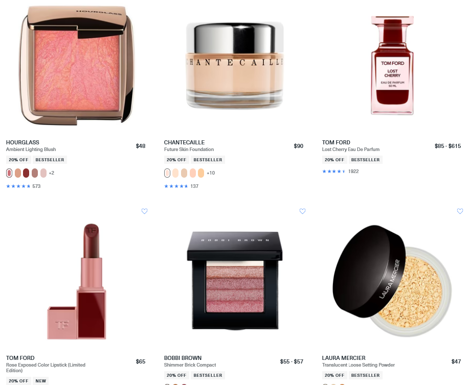This screenshot has height=385, width=468.
Task: Click Hourglass blush product image
Action: point(77,65)
